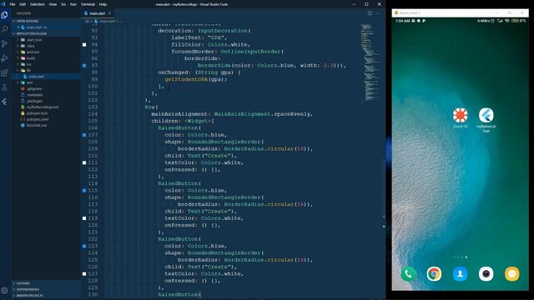Image resolution: width=534 pixels, height=300 pixels.
Task: Click the Android icon in the Redmi window title
Action: point(396,13)
